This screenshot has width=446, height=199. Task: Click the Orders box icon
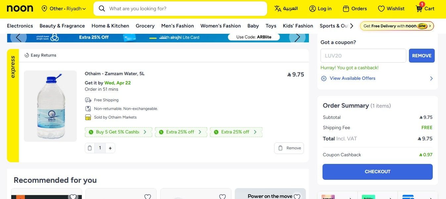point(346,9)
